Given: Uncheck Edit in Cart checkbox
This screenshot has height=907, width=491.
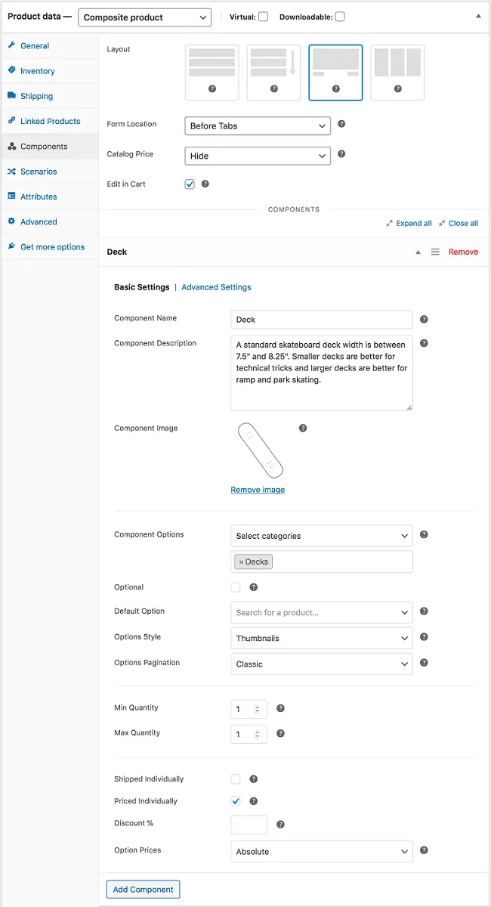Looking at the screenshot, I should click(x=190, y=184).
